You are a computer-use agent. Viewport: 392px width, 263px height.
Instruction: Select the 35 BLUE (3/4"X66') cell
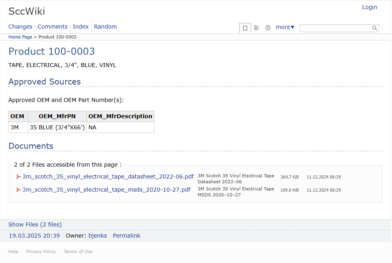click(x=57, y=127)
